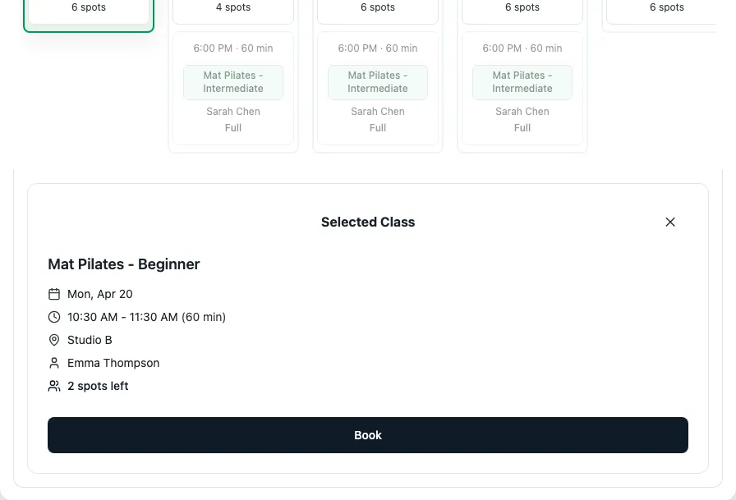Click the 10:30 AM - 11:30 AM time text
Screen dimensions: 736x500
(x=147, y=316)
